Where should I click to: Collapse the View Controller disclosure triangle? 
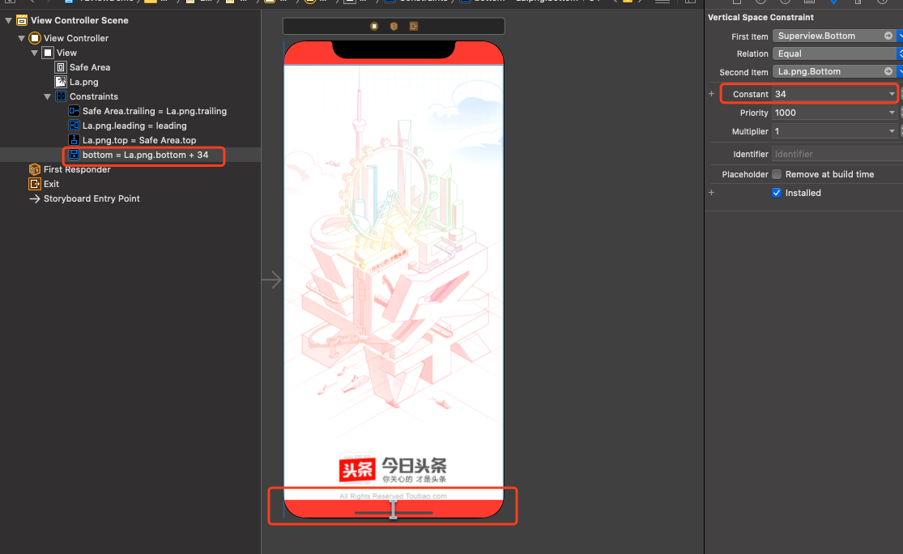(x=21, y=38)
